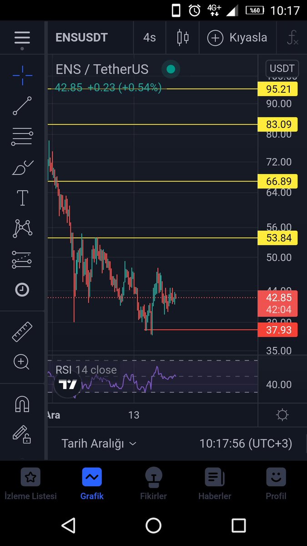Tap the Android home button
This screenshot has width=307, height=546.
153,526
